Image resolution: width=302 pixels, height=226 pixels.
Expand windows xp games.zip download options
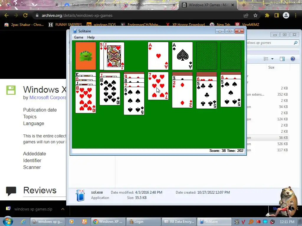[63, 209]
